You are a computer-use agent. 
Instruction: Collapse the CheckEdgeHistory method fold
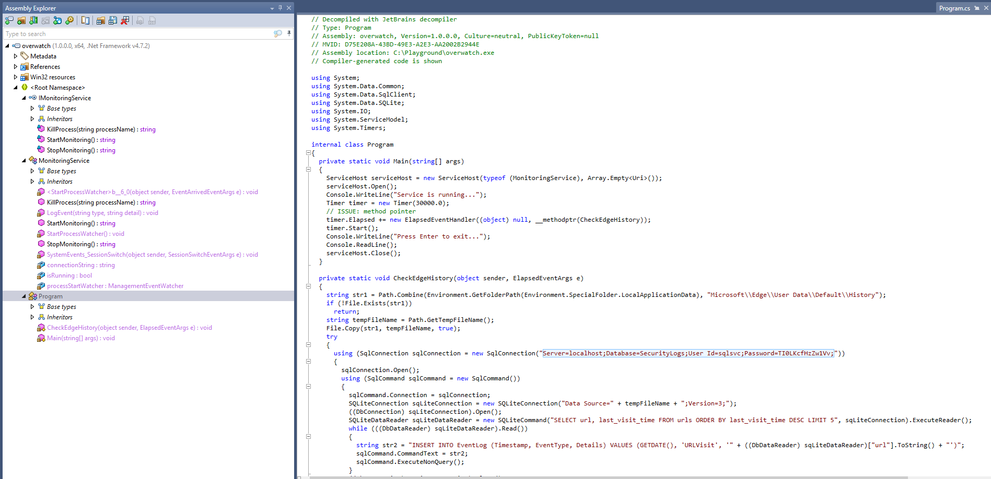pos(308,286)
